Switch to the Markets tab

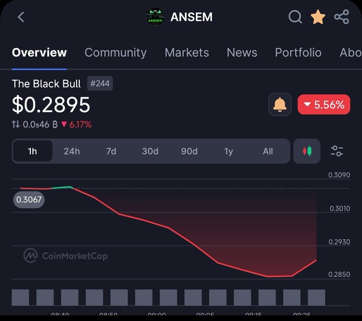click(187, 53)
